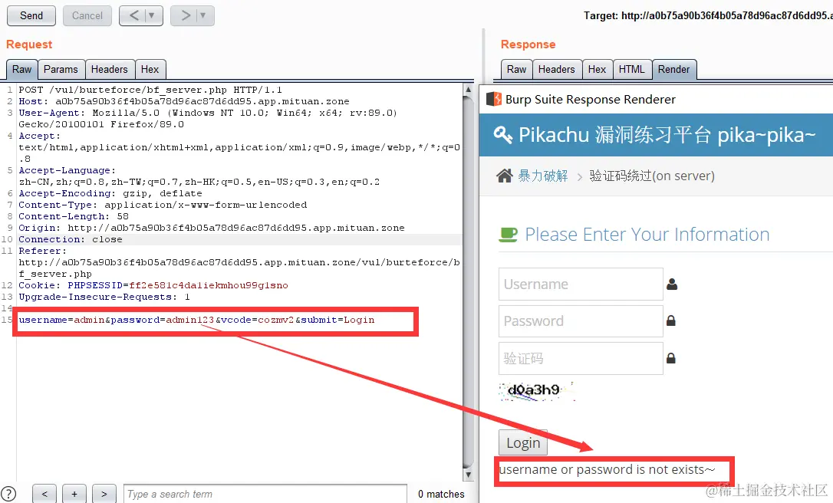The width and height of the screenshot is (833, 503).
Task: Open the back history dropdown arrow
Action: [x=152, y=16]
